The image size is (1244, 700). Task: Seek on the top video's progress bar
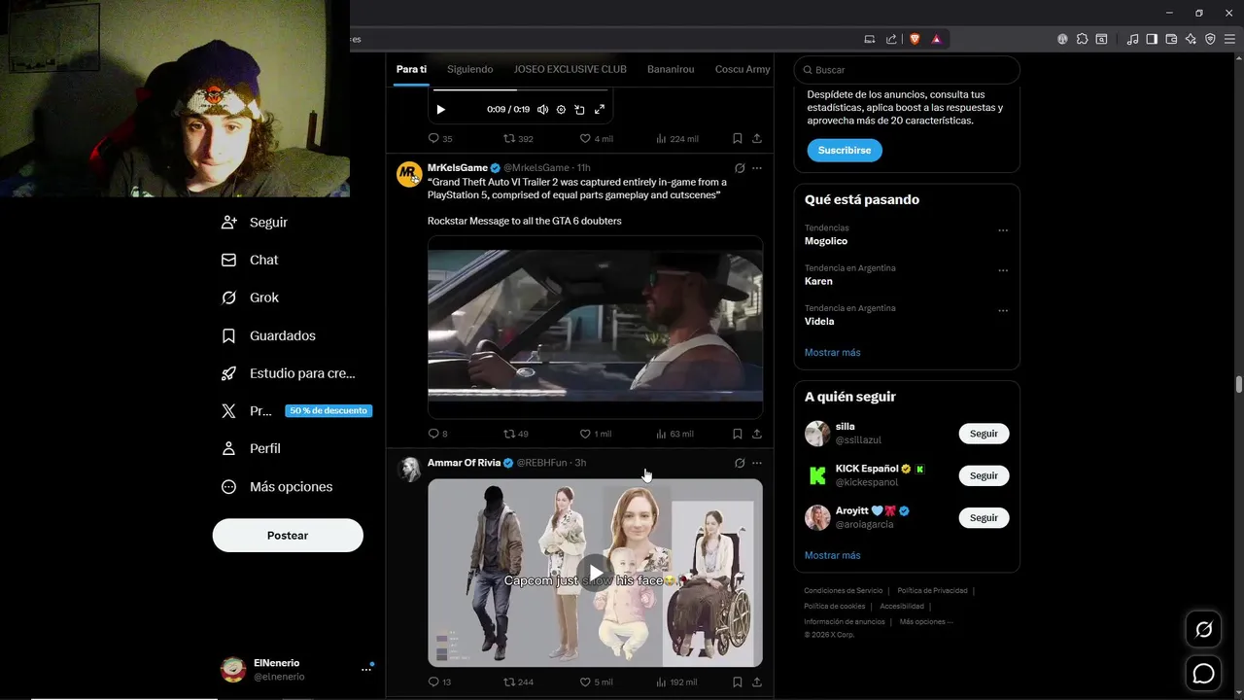point(520,89)
